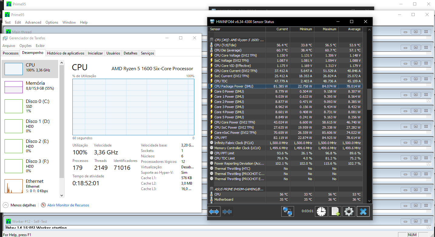The height and width of the screenshot is (237, 435).
Task: Click the up arrow of Task Manager sidebar scrollbar
Action: click(62, 63)
